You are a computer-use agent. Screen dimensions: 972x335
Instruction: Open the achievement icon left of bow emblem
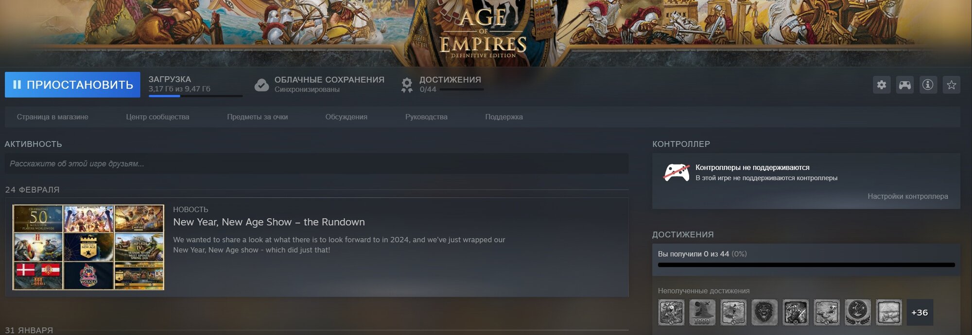pyautogui.click(x=827, y=312)
